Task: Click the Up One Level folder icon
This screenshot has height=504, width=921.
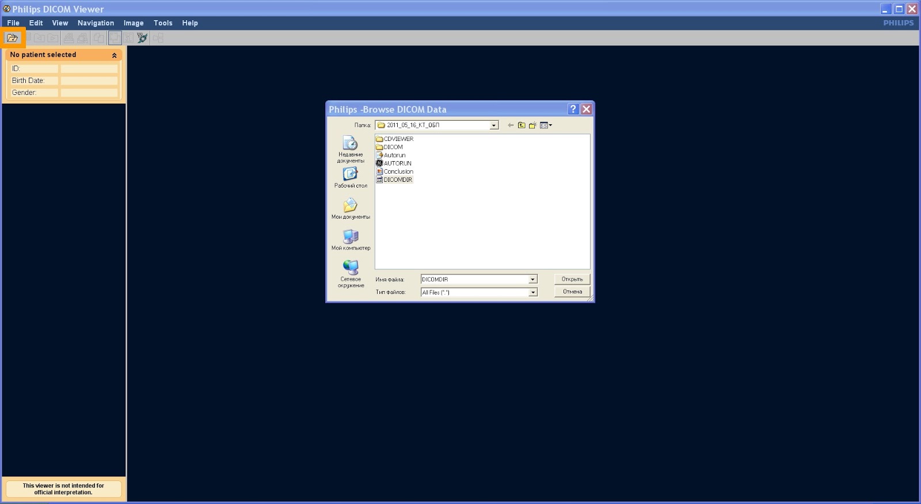Action: (x=522, y=125)
